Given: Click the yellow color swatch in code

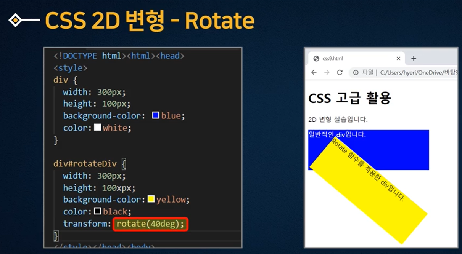Looking at the screenshot, I should [151, 199].
